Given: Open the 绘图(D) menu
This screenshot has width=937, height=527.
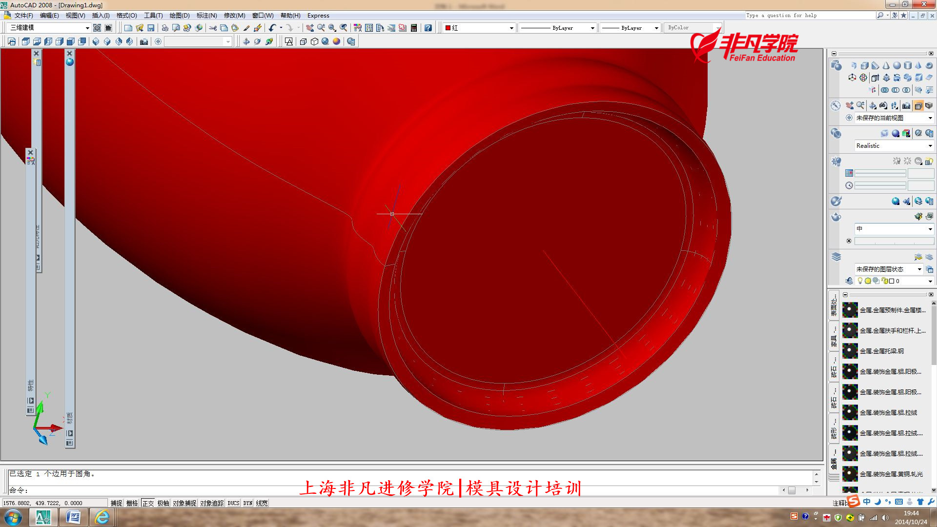Looking at the screenshot, I should click(x=180, y=16).
